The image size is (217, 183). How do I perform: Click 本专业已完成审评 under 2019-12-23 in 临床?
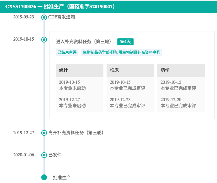128,106
